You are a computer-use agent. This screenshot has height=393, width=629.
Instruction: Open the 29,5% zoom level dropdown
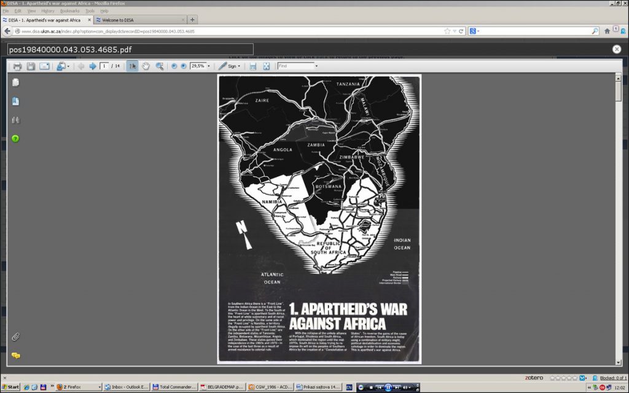tap(208, 66)
